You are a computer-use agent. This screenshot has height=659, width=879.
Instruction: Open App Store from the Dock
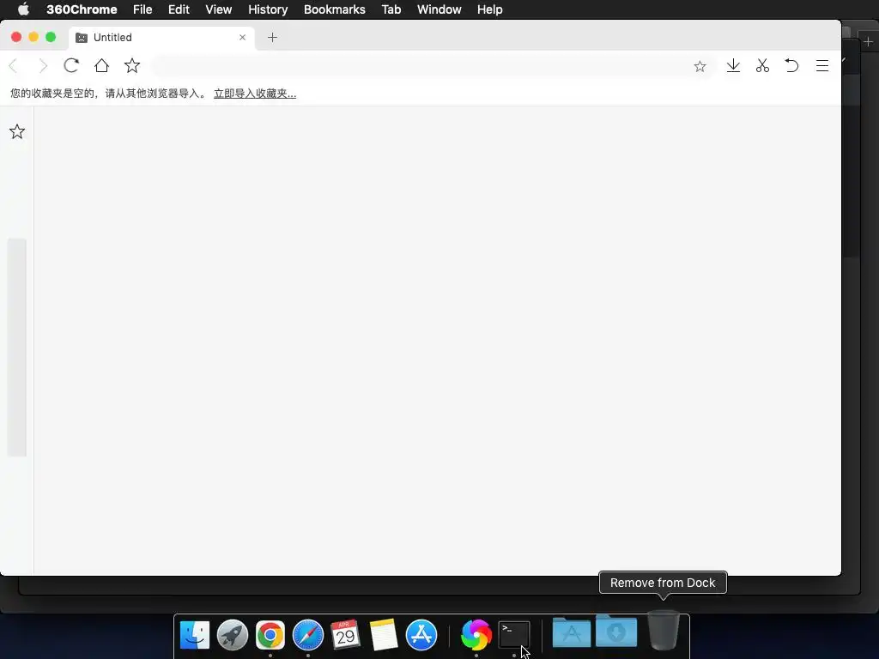(421, 635)
